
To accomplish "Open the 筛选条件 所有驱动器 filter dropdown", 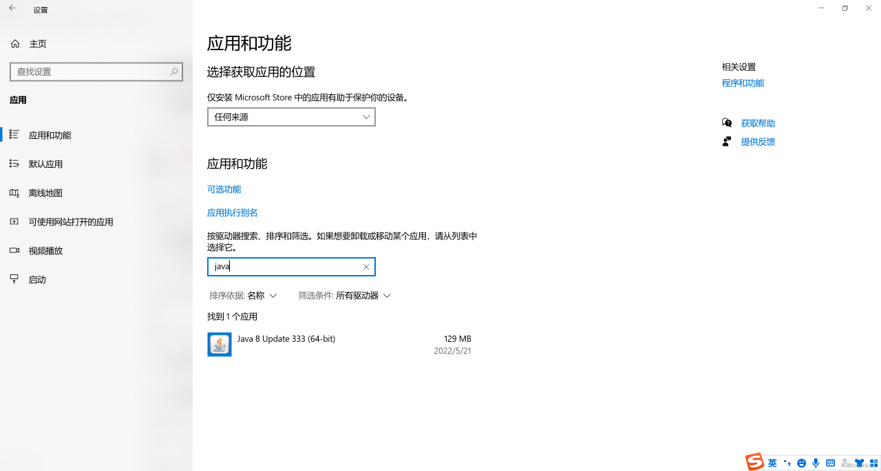I will [x=344, y=296].
